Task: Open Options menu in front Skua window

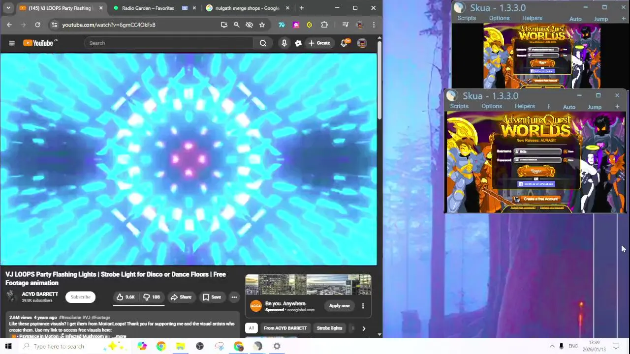Action: pyautogui.click(x=492, y=106)
